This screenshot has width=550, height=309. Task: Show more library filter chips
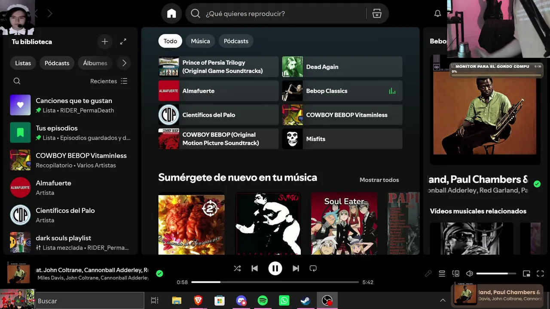click(x=124, y=63)
